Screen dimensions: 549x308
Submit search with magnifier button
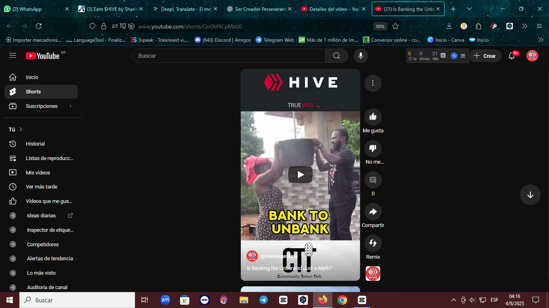[337, 56]
